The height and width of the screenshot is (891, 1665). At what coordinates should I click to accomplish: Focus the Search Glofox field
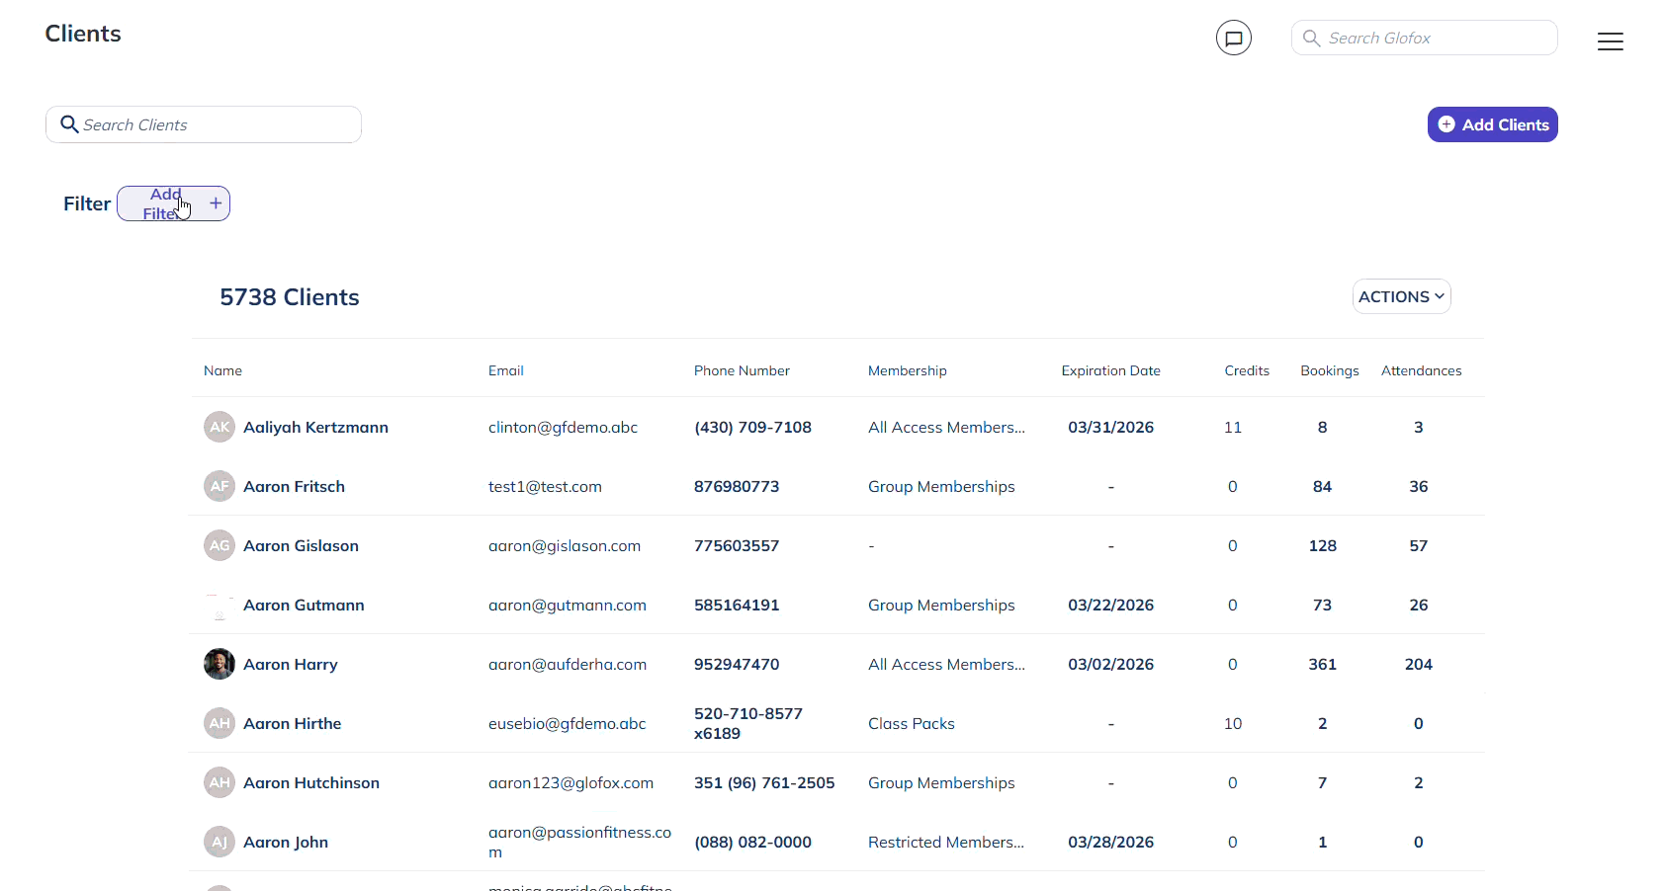(1424, 38)
